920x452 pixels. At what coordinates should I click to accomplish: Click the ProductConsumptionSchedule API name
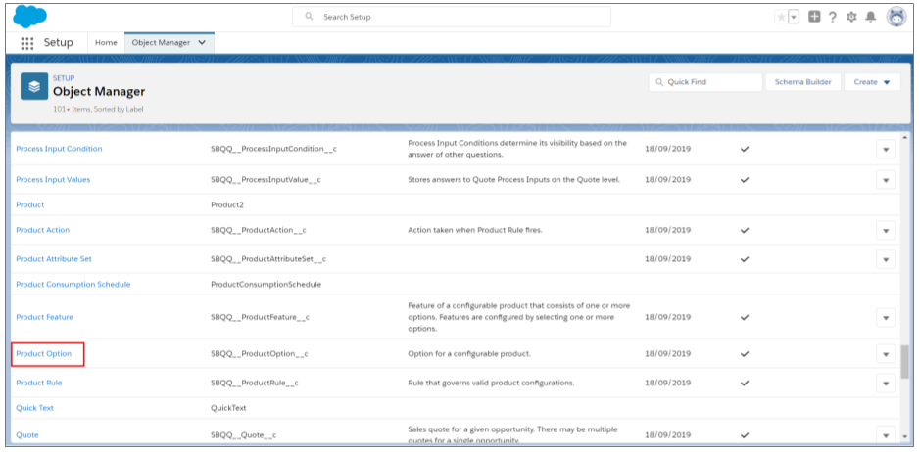(x=266, y=285)
